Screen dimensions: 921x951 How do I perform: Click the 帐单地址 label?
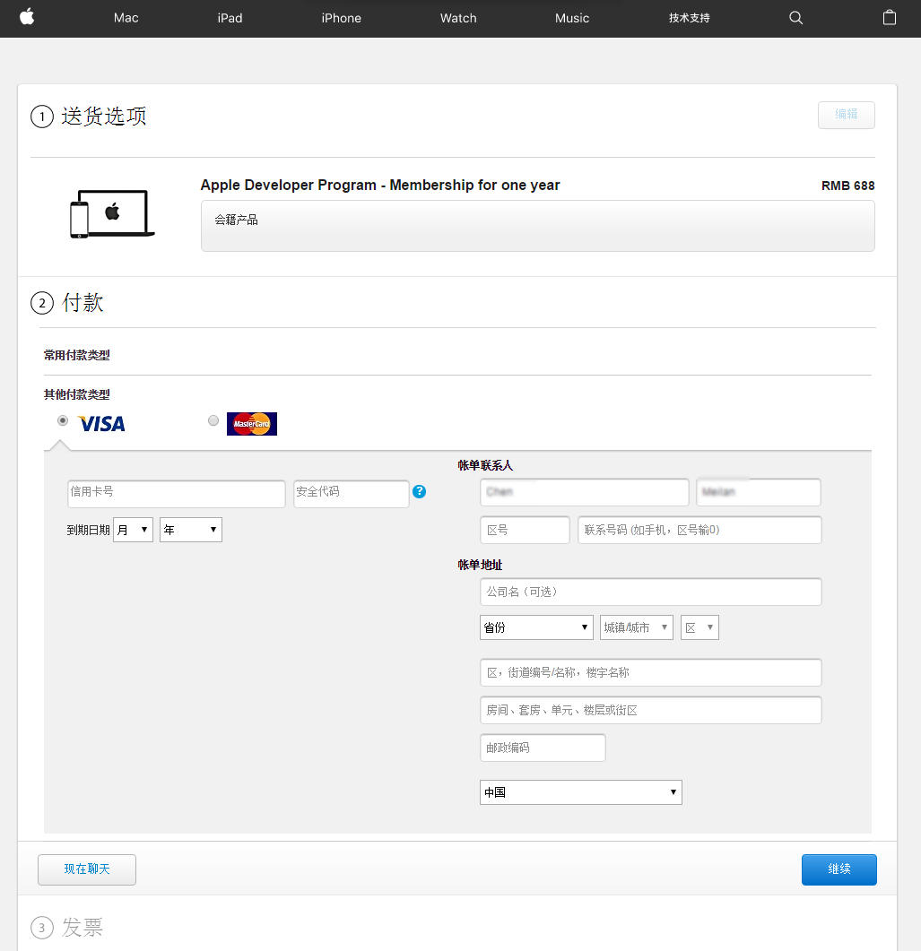[480, 566]
